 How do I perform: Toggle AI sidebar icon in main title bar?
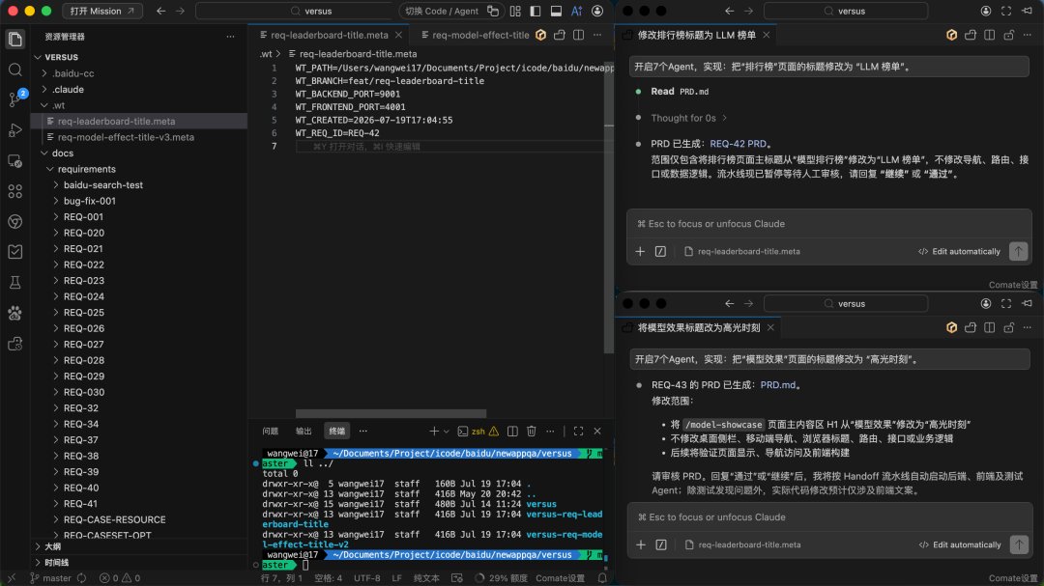pyautogui.click(x=576, y=11)
